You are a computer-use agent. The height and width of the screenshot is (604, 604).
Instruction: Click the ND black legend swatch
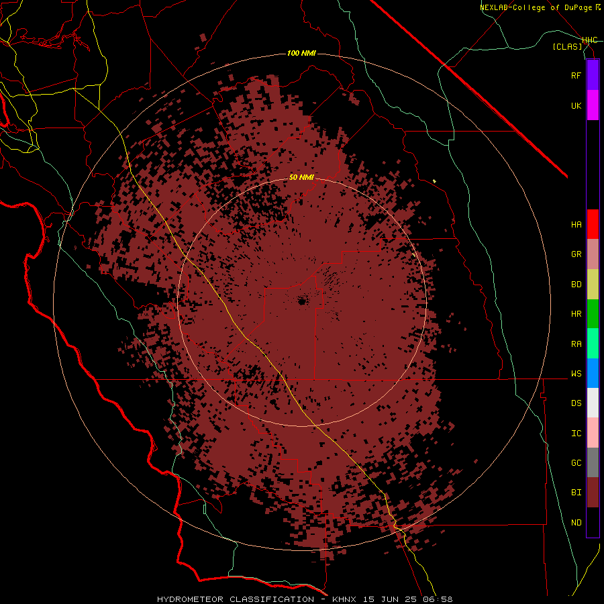click(x=593, y=522)
